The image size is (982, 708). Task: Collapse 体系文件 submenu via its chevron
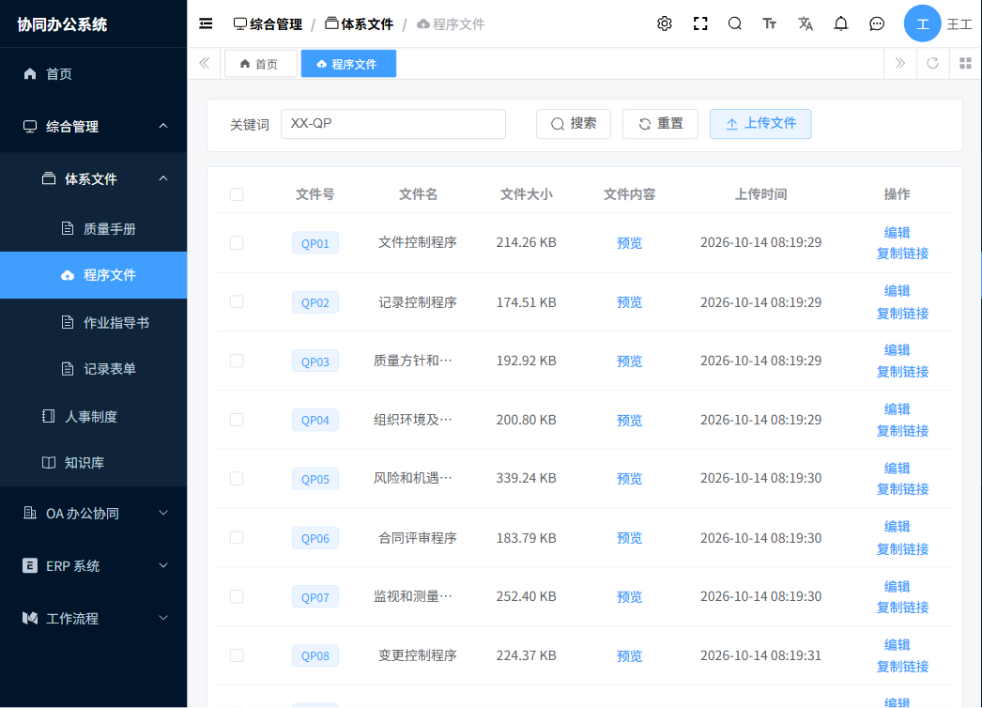163,178
